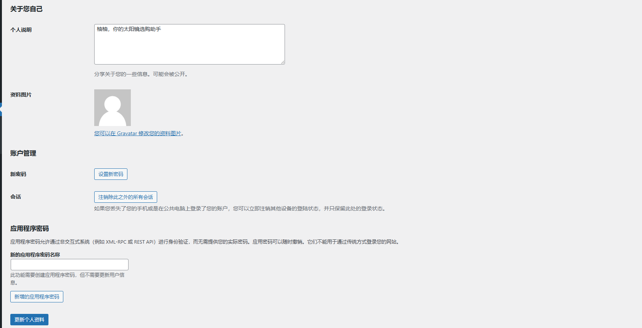Click the 会话 label
The height and width of the screenshot is (328, 642).
pyautogui.click(x=16, y=197)
